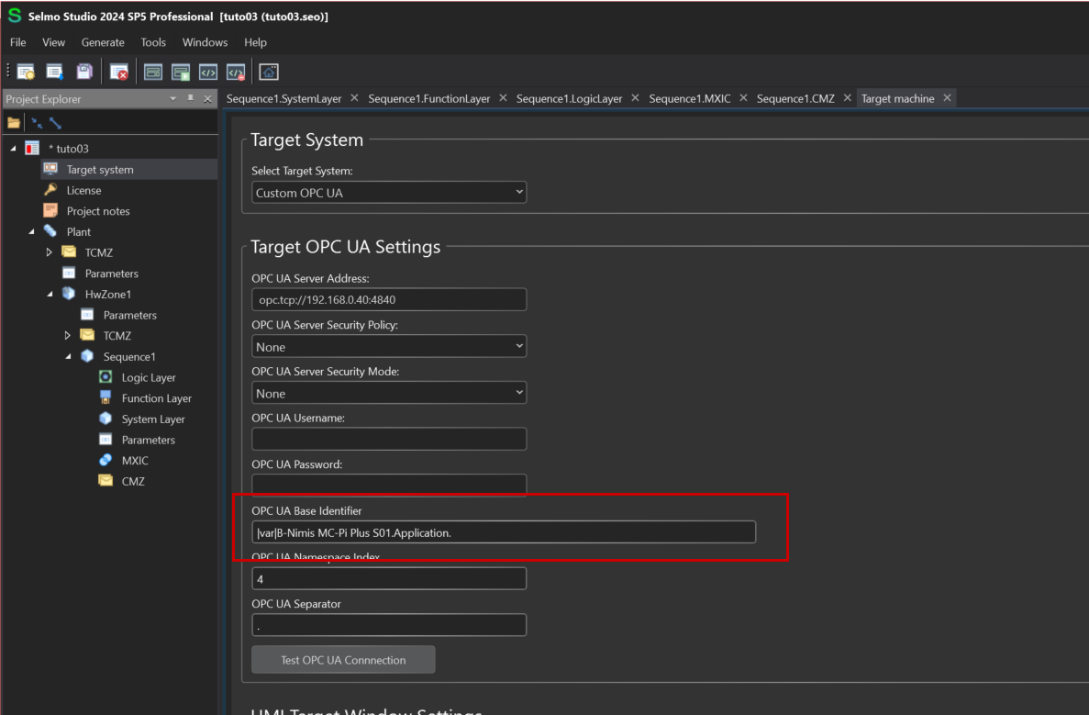Open the OPC UA Server Security Mode dropdown
Viewport: 1089px width, 715px height.
389,393
